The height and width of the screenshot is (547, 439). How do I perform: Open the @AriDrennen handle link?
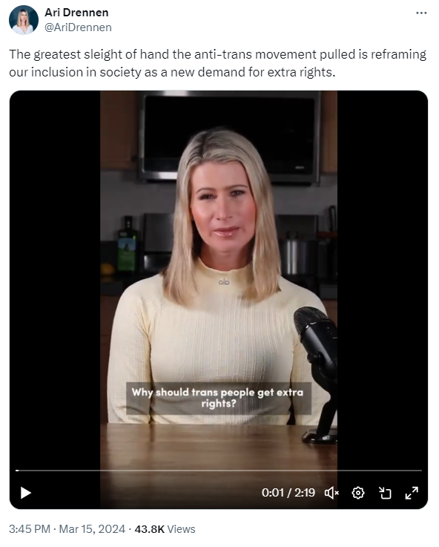click(x=78, y=27)
